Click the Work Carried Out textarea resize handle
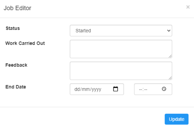The image size is (194, 129). 170,56
